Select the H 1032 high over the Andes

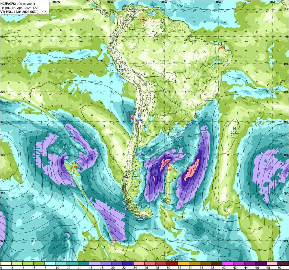[139, 118]
